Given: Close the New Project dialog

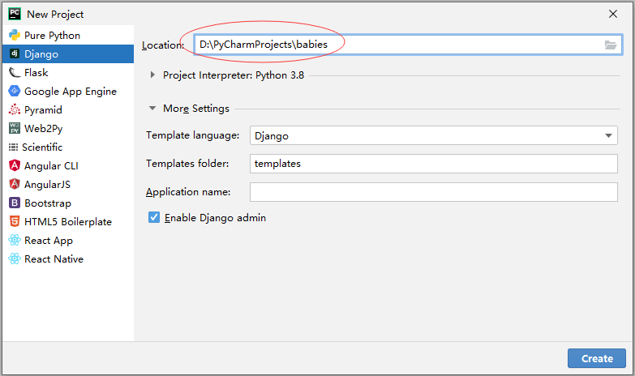Looking at the screenshot, I should (x=612, y=14).
